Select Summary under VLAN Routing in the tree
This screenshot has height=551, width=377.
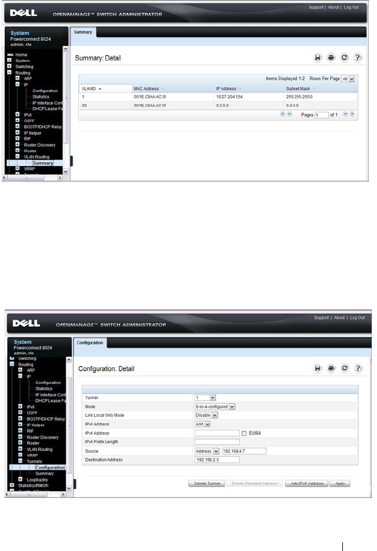43,163
